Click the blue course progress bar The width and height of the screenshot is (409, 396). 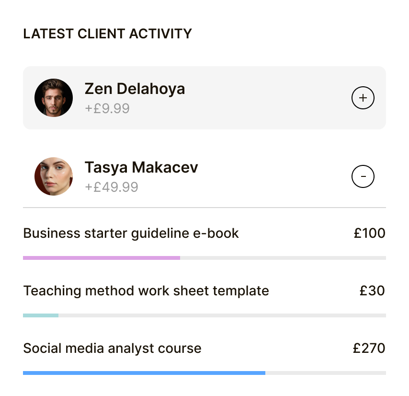pyautogui.click(x=144, y=373)
